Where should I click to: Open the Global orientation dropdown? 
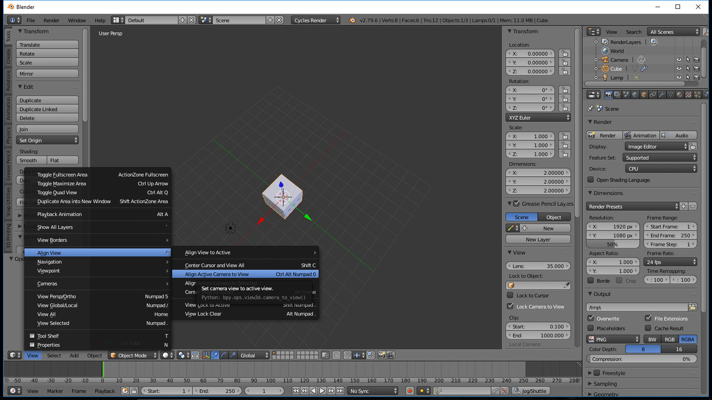[x=254, y=356]
